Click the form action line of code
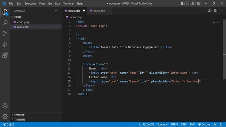226x127 pixels. pos(96,64)
